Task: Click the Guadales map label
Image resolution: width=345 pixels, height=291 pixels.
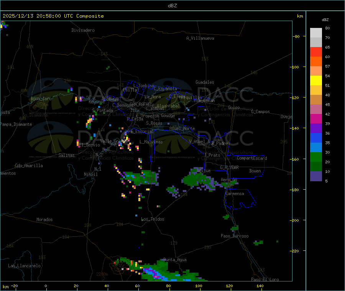Action: (205, 82)
